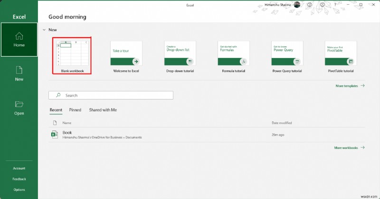
Task: Click in the Search box
Action: [111, 95]
